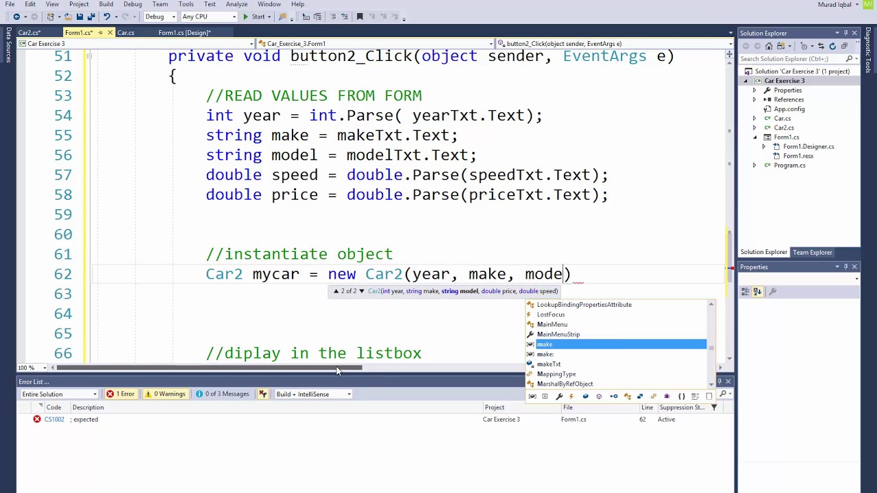Screen dimensions: 877x493
Task: Open the Build + IntelliSense dropdown
Action: pos(314,394)
